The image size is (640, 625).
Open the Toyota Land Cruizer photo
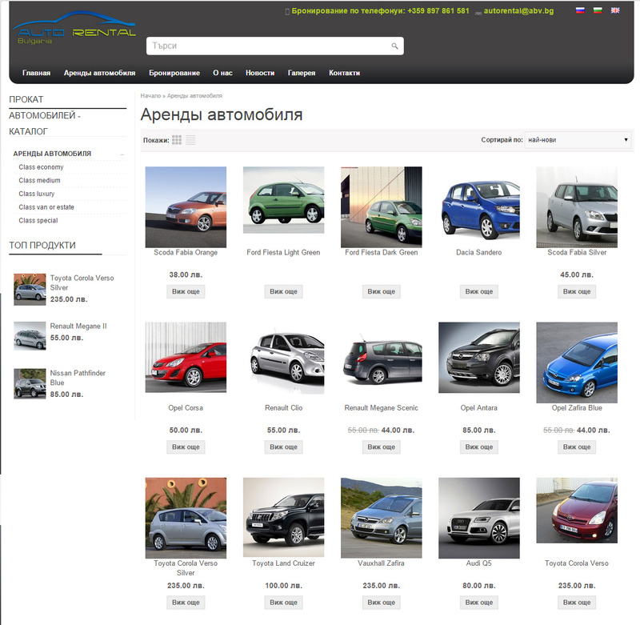click(x=284, y=517)
